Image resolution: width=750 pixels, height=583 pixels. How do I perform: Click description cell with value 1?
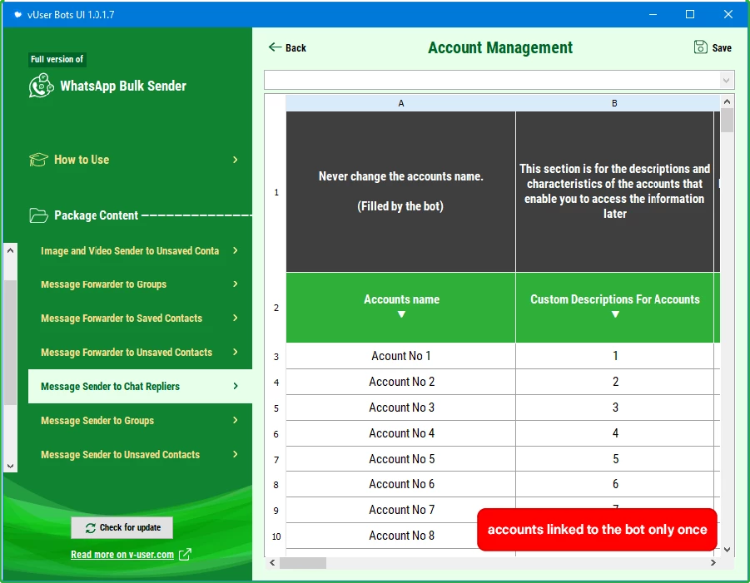coord(614,356)
